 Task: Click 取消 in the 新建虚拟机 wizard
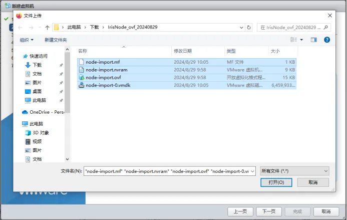(x=326, y=211)
